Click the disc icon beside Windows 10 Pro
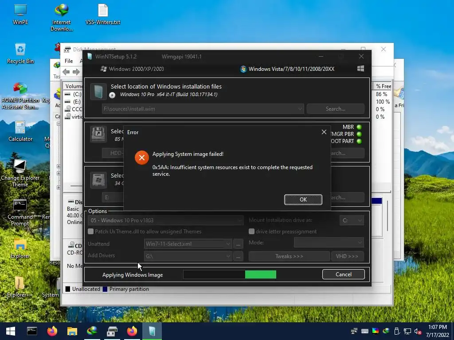The height and width of the screenshot is (340, 454). (x=112, y=95)
